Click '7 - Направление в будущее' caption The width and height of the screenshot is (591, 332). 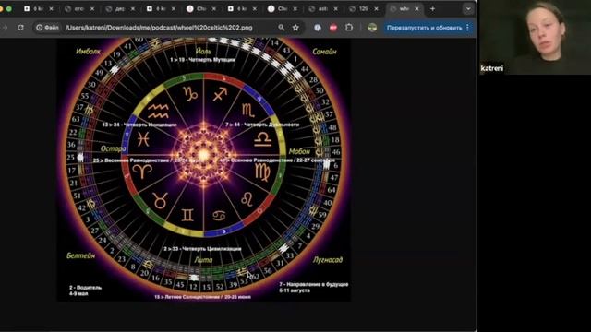(x=314, y=284)
